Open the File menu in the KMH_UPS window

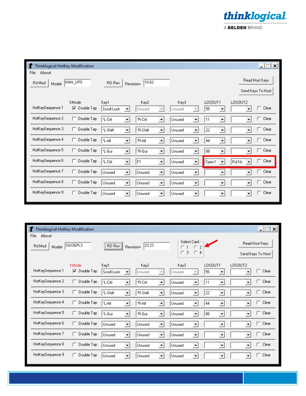32,73
